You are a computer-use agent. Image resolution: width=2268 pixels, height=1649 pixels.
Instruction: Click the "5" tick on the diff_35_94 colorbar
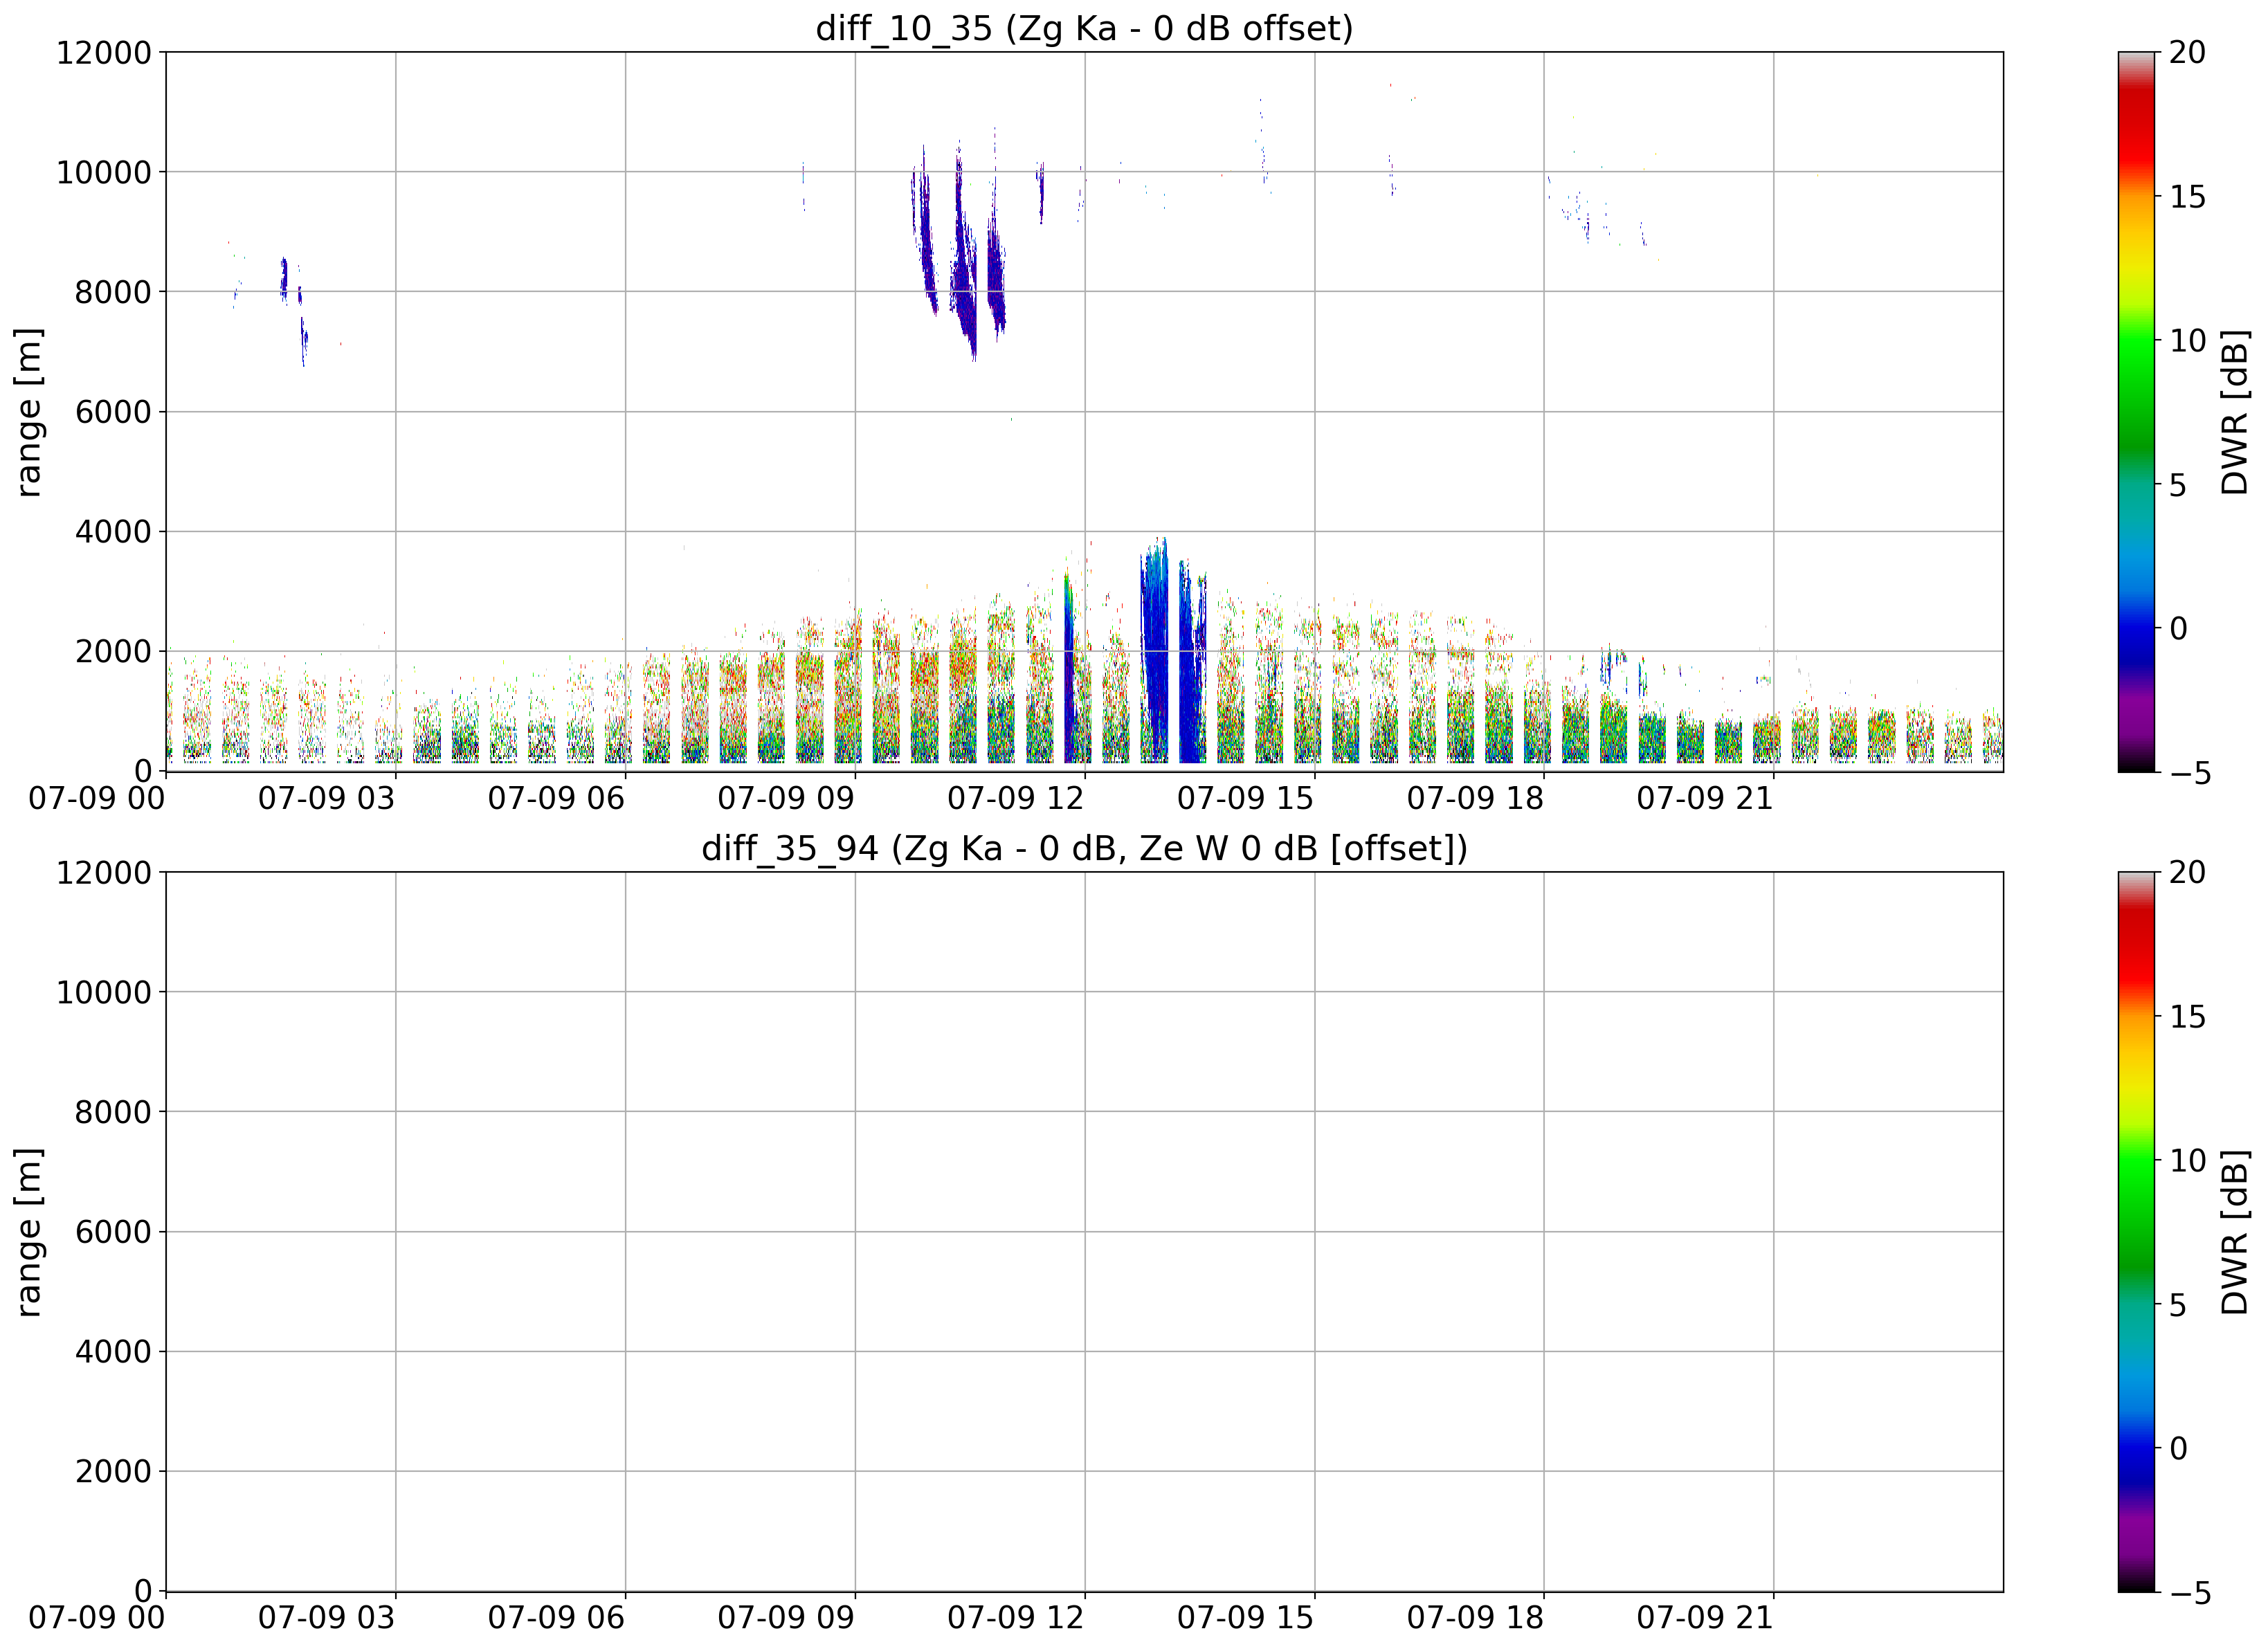[2179, 1305]
